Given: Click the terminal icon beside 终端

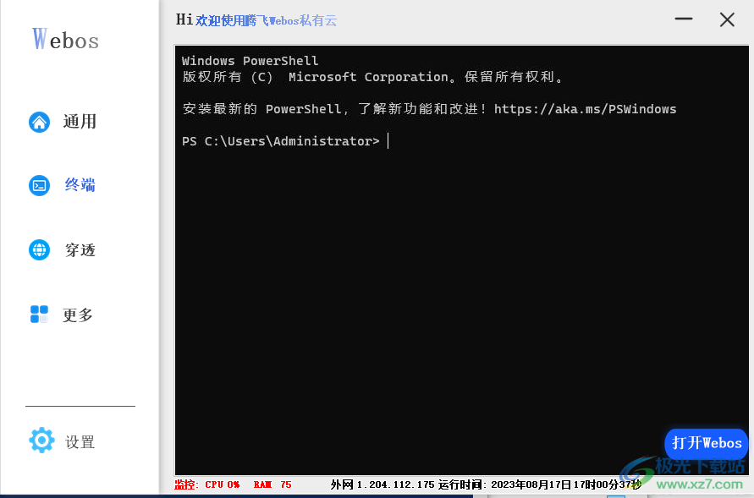Looking at the screenshot, I should pos(40,185).
